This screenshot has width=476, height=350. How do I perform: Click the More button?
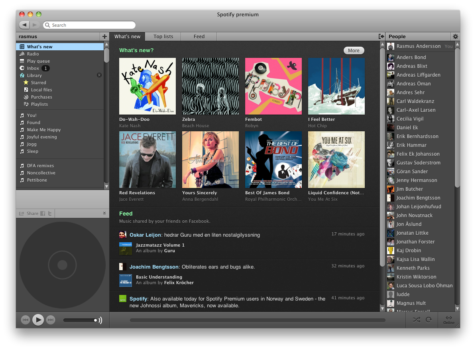point(354,50)
